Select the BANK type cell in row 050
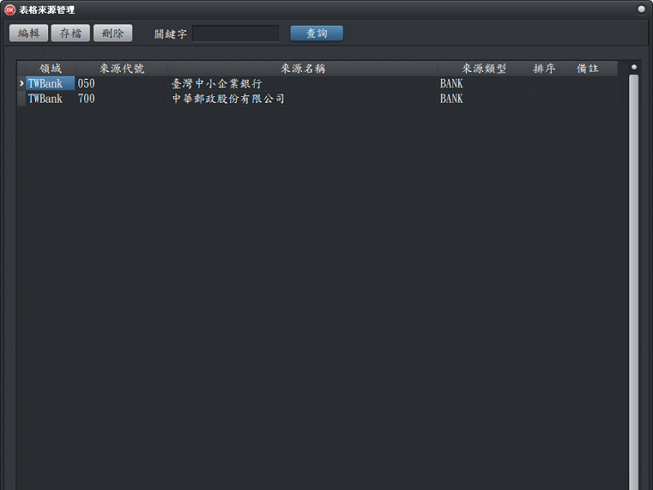The height and width of the screenshot is (490, 653). (x=484, y=84)
